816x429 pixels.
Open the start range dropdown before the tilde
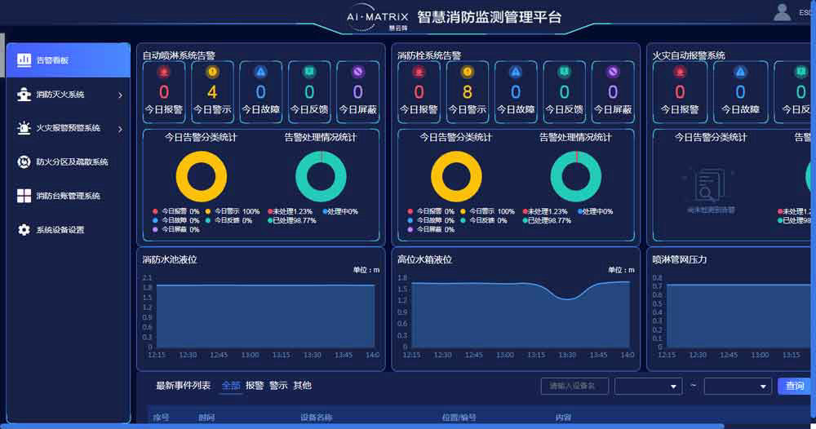click(649, 387)
